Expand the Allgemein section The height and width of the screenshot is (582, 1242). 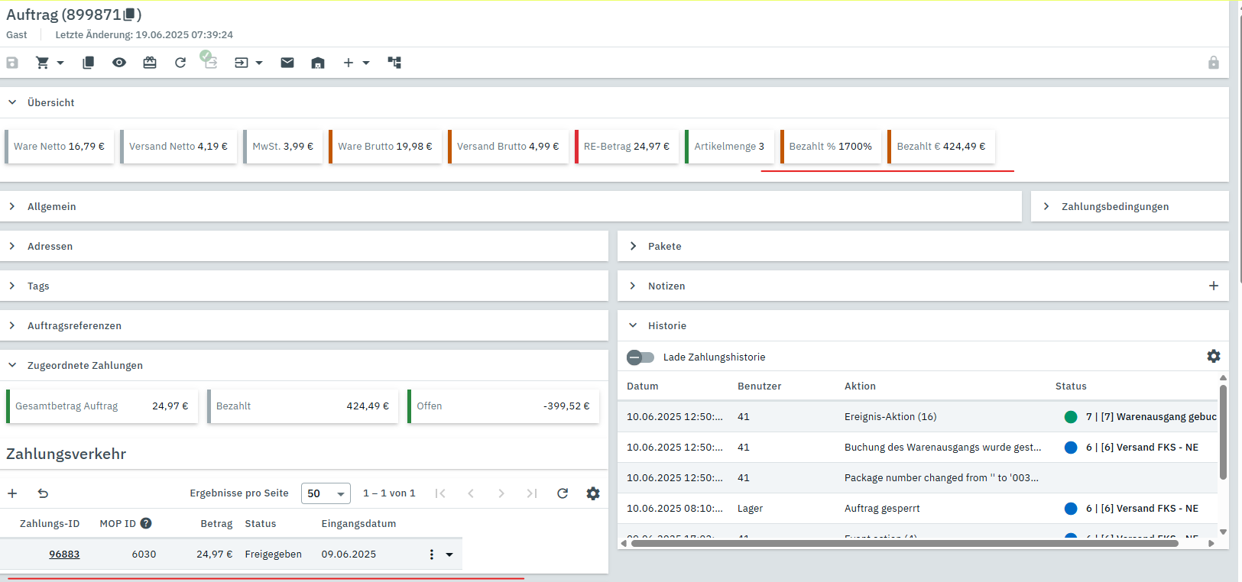click(12, 206)
